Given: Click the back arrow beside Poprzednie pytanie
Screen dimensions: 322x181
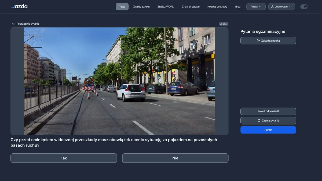Looking at the screenshot, I should coord(13,24).
